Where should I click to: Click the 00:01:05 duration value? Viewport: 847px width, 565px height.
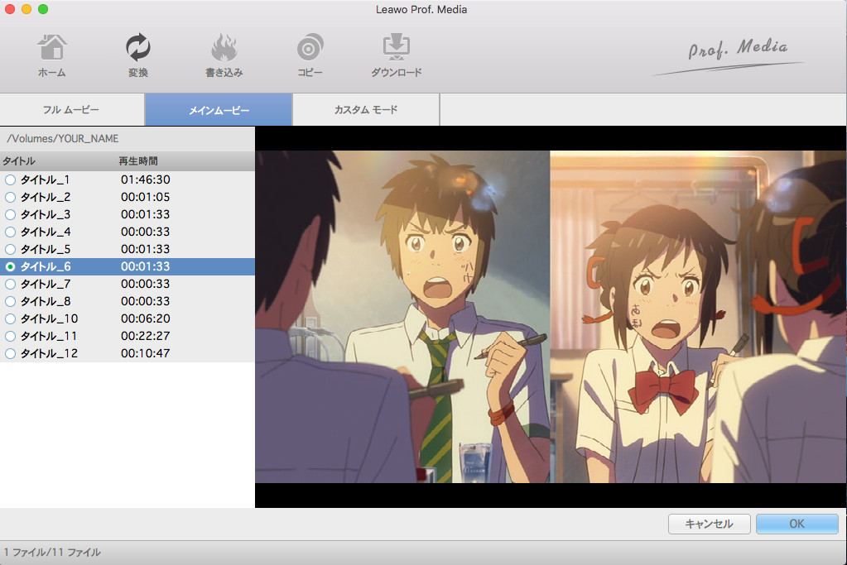146,197
